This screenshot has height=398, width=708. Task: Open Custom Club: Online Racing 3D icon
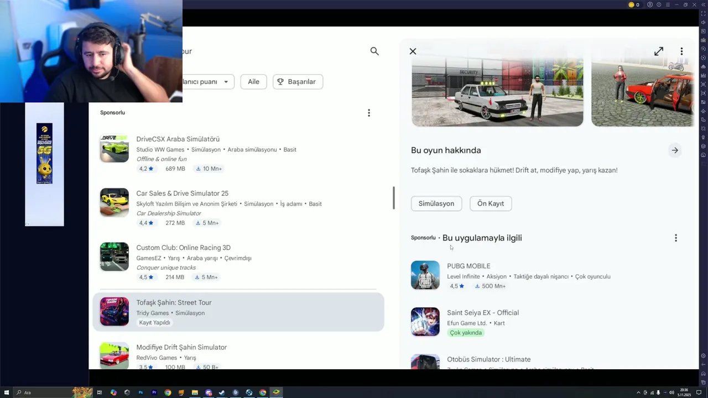(114, 256)
